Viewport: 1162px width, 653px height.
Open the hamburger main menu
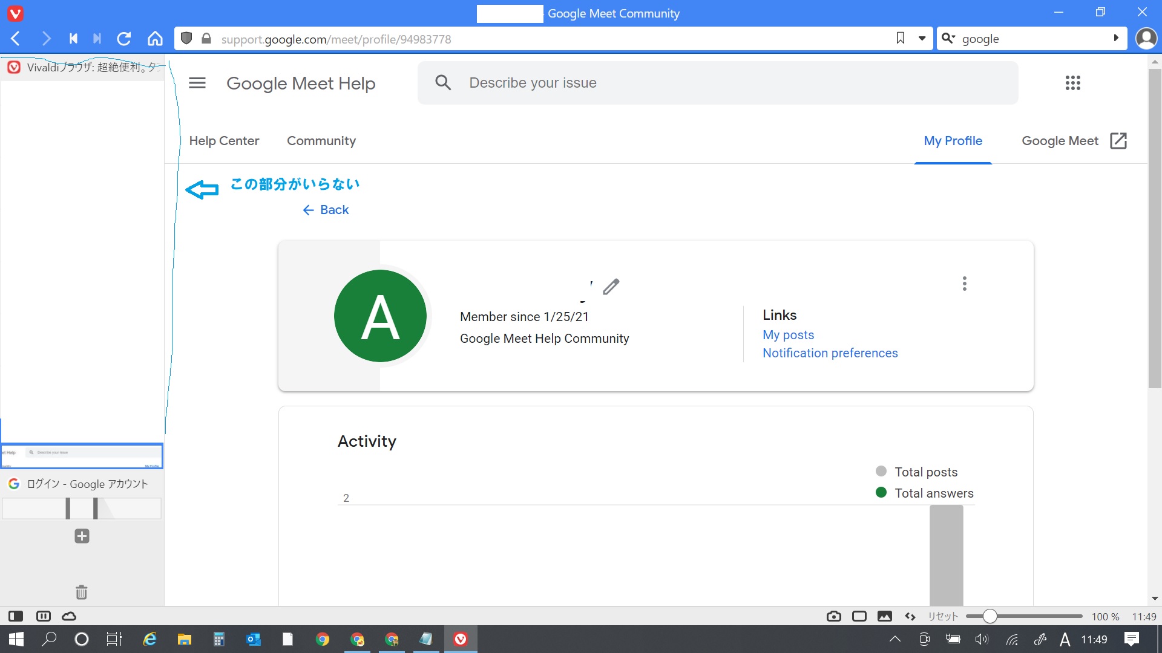(197, 83)
